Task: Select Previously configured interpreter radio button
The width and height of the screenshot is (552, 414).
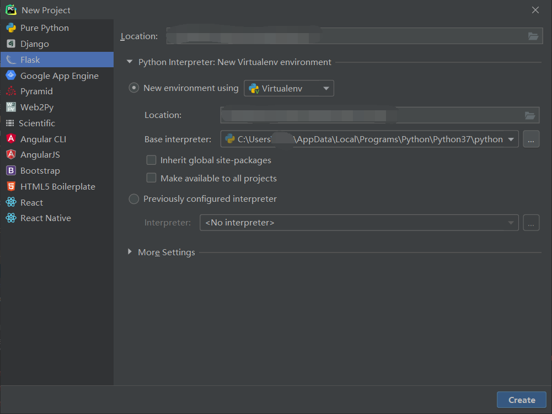Action: pyautogui.click(x=134, y=199)
